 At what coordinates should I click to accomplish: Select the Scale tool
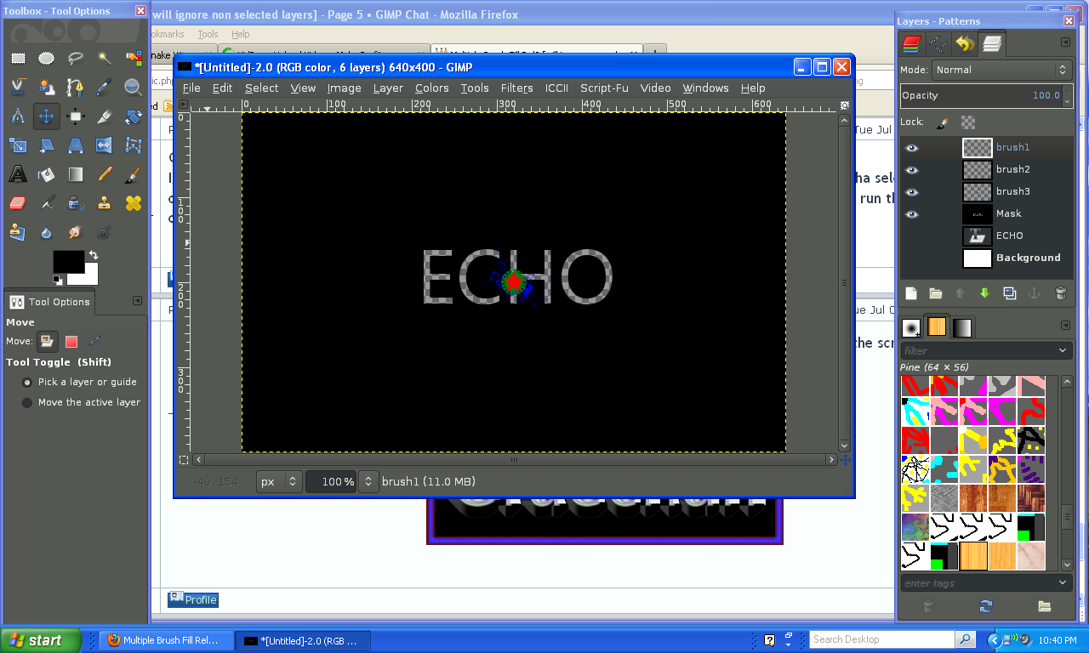coord(18,145)
